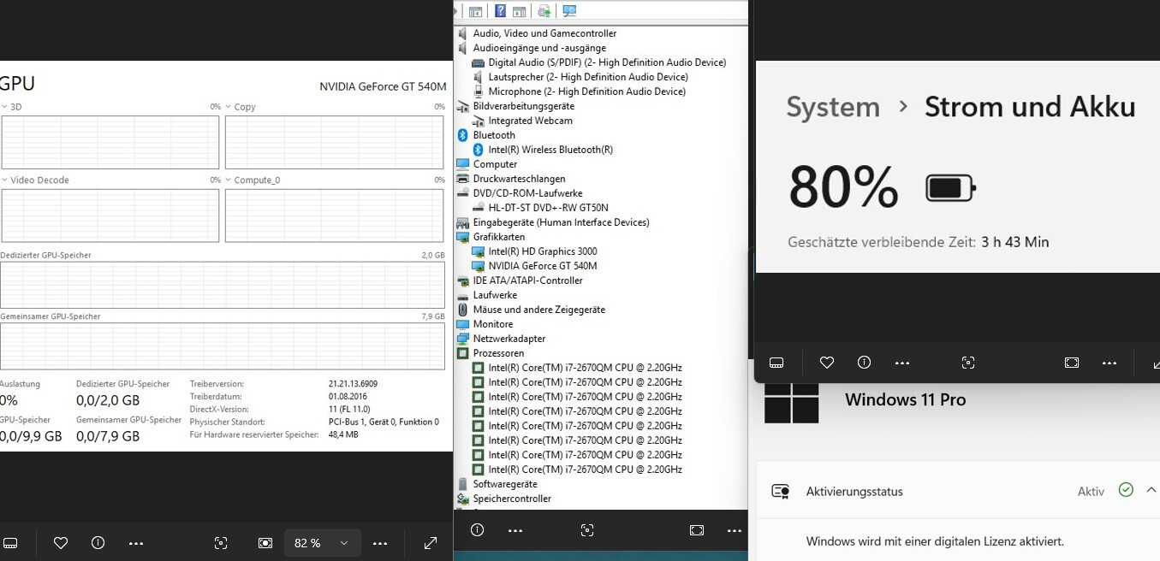This screenshot has width=1160, height=561.
Task: Favorite the Strom und Akku screenshot
Action: pyautogui.click(x=827, y=363)
